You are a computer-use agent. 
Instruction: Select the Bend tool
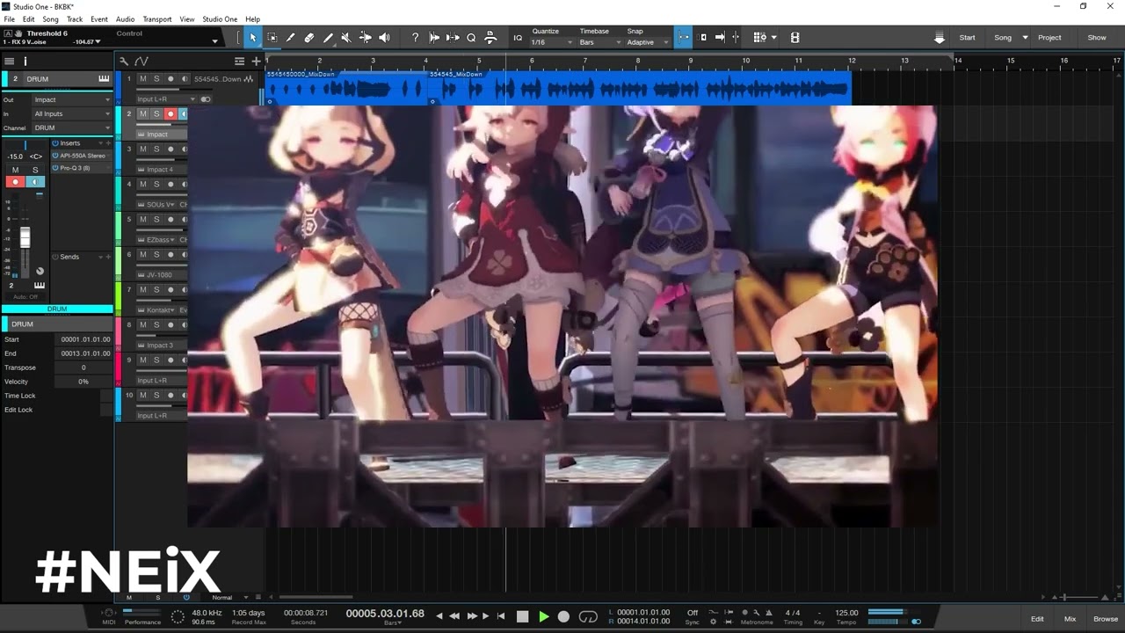coord(366,38)
